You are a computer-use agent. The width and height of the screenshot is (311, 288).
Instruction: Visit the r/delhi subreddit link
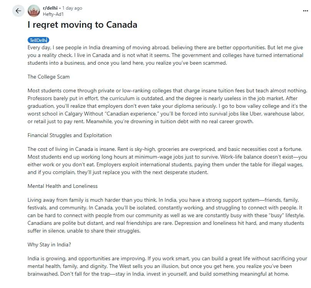(x=50, y=8)
